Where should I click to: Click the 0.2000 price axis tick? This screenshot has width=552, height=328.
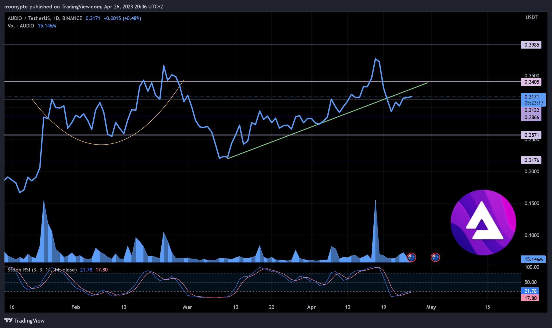tap(532, 171)
